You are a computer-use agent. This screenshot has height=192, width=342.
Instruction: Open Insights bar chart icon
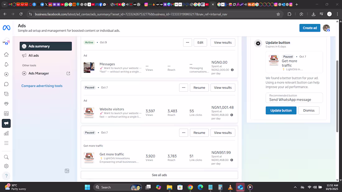6,133
